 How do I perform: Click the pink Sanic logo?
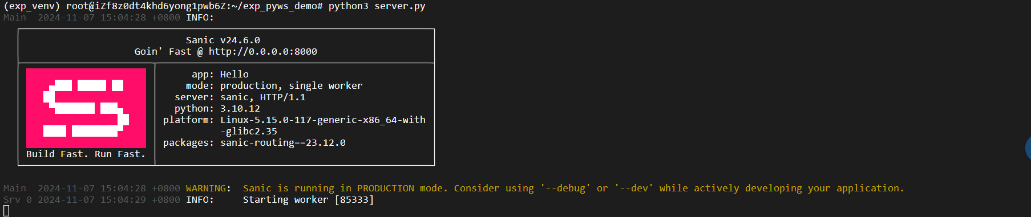click(x=86, y=108)
